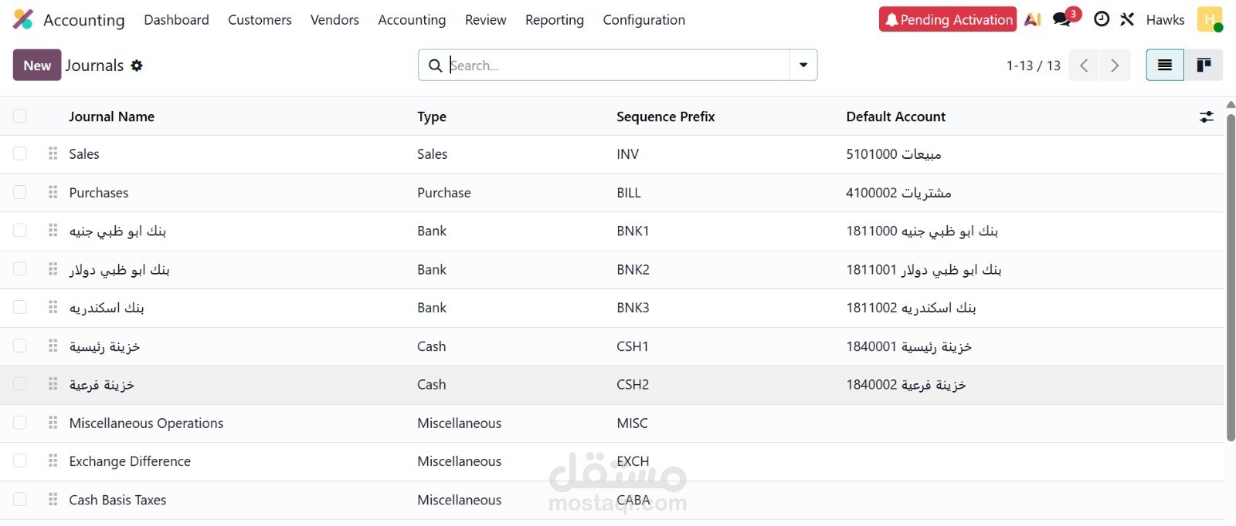Viewport: 1236px width, 526px height.
Task: Open the Accounting menu next to Vendors
Action: point(412,20)
